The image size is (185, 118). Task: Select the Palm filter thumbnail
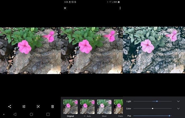(118, 107)
